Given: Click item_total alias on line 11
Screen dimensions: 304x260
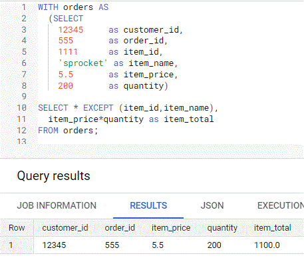Looking at the screenshot, I should (x=189, y=119).
